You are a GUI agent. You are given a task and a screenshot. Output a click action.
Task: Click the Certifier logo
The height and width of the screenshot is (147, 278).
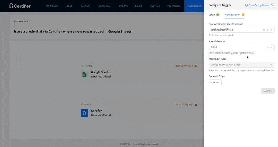20,6
